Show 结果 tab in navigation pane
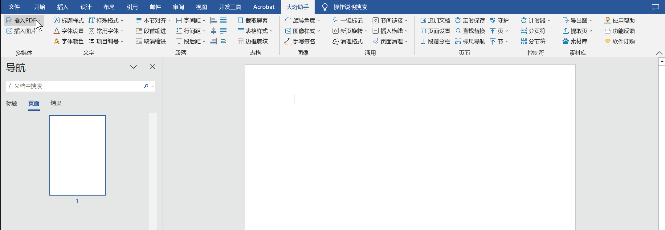The image size is (665, 230). pyautogui.click(x=56, y=103)
